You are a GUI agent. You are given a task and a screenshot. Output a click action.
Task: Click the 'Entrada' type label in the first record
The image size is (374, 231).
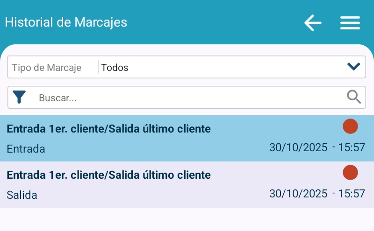[26, 149]
